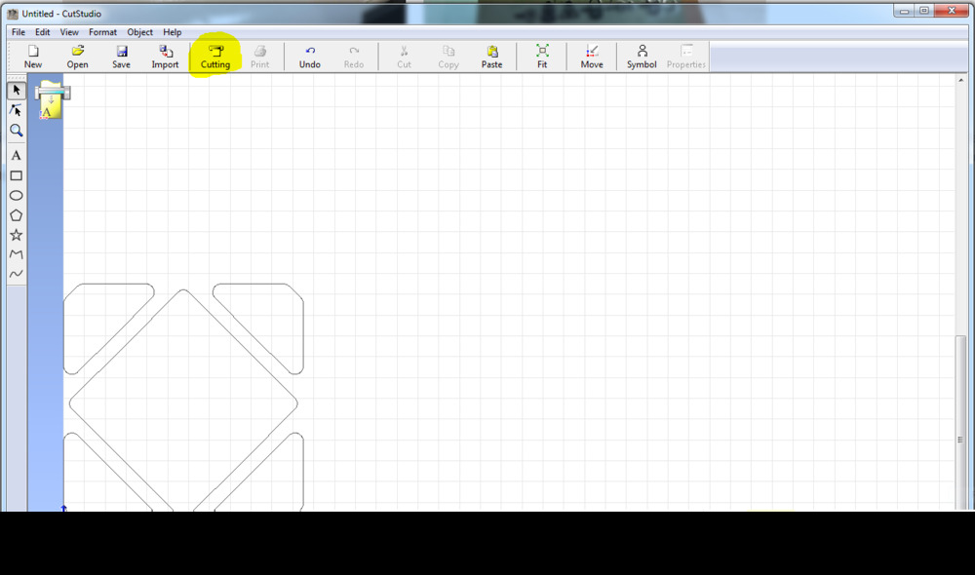This screenshot has height=575, width=975.
Task: Click the Cut scissors toolbar button
Action: pyautogui.click(x=405, y=57)
